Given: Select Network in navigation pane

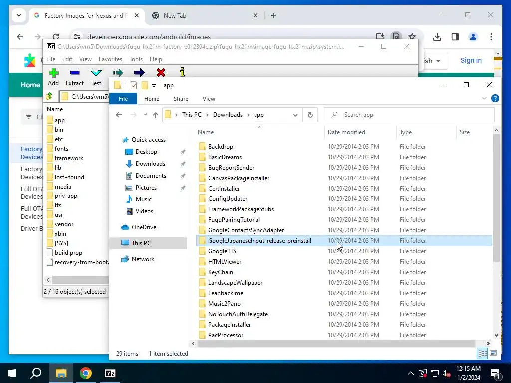Looking at the screenshot, I should (143, 259).
